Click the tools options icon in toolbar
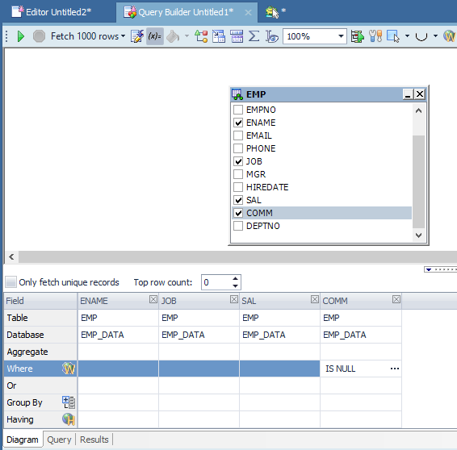 [x=375, y=36]
